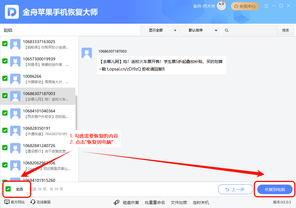Click the app logo icon in title bar
The height and width of the screenshot is (208, 296).
click(12, 12)
